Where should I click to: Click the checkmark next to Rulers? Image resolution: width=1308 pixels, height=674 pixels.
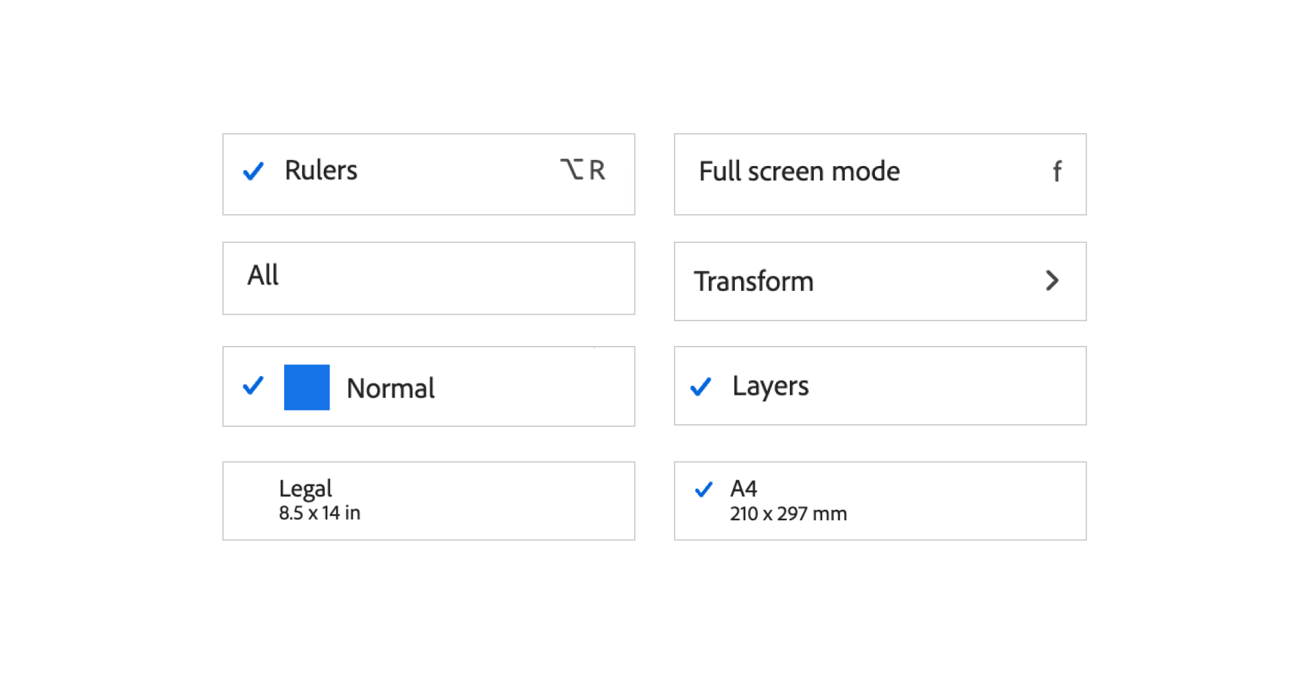coord(253,171)
